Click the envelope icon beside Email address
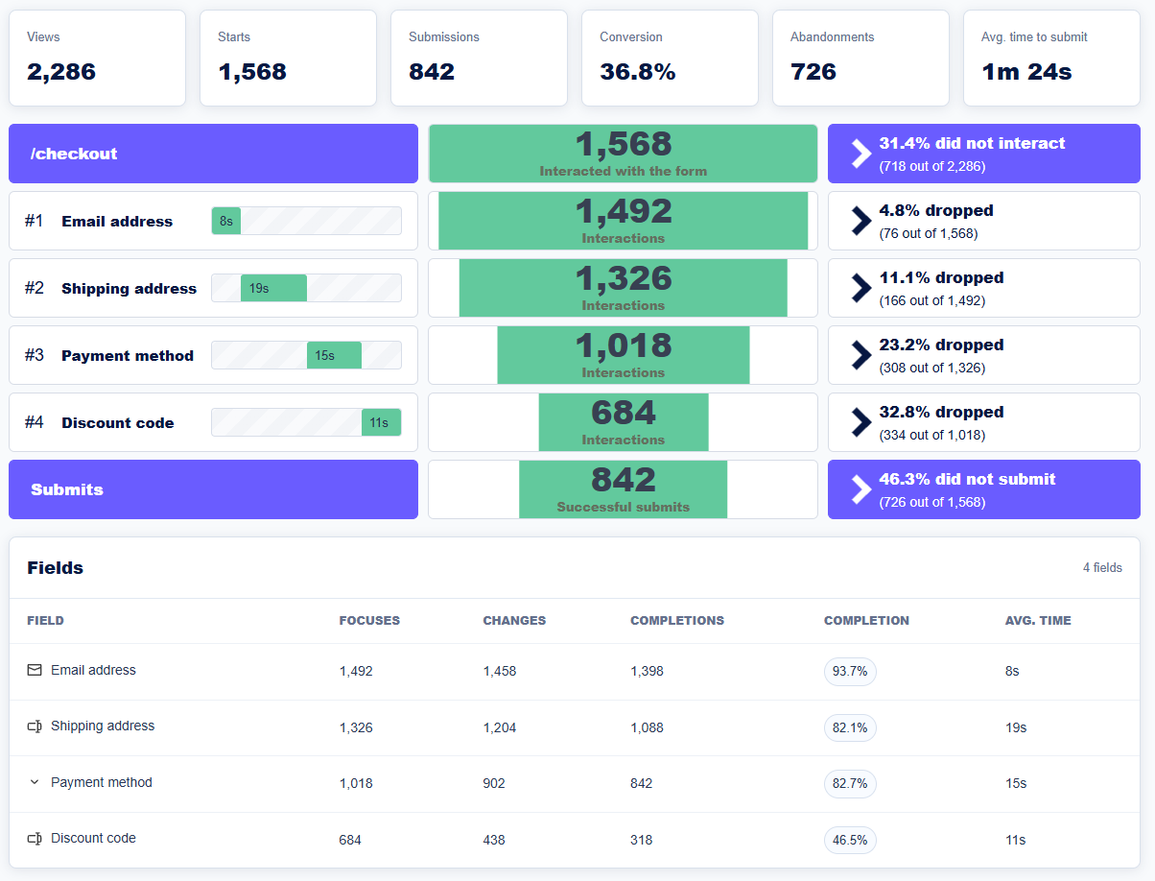The image size is (1155, 881). pos(35,671)
